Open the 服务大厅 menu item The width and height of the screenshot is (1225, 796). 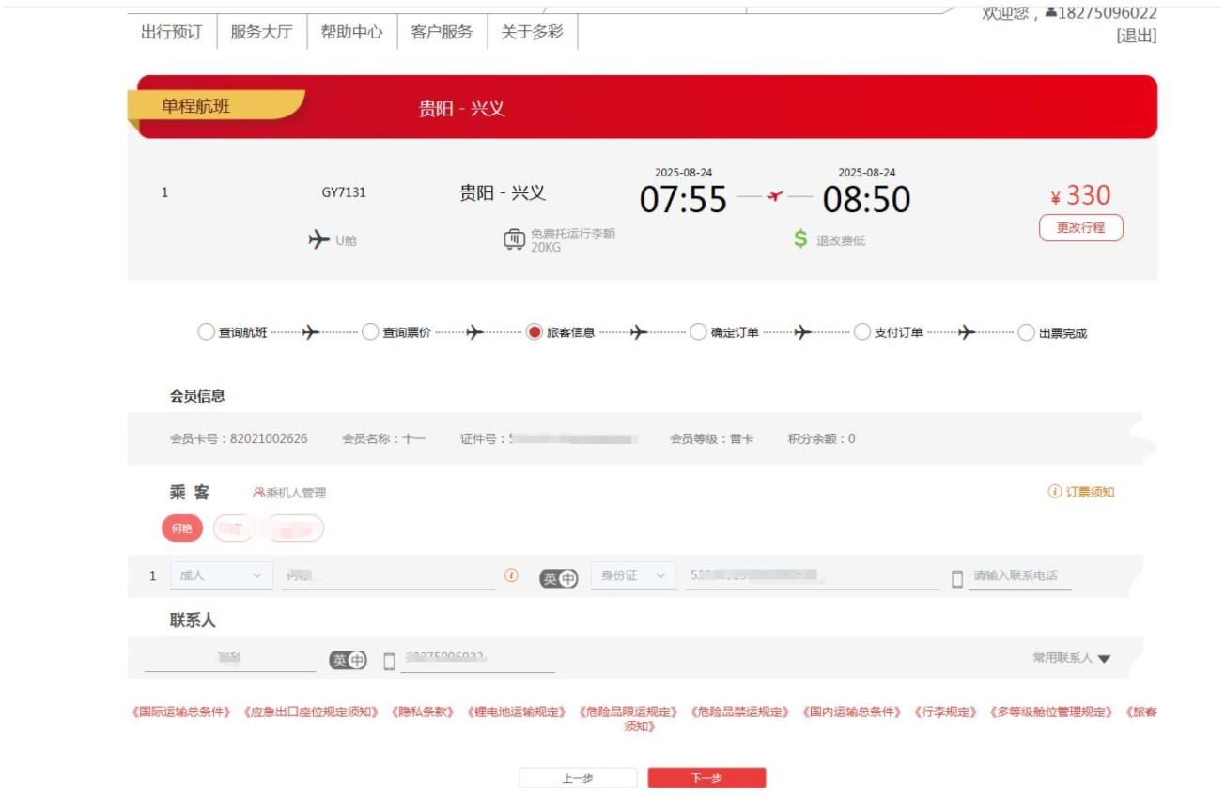(x=262, y=31)
